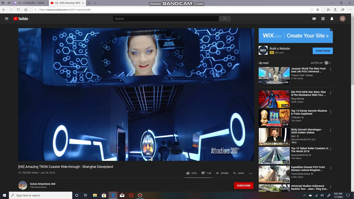This screenshot has width=354, height=199.
Task: Expand the tab preview chevron
Action: pyautogui.click(x=95, y=3)
